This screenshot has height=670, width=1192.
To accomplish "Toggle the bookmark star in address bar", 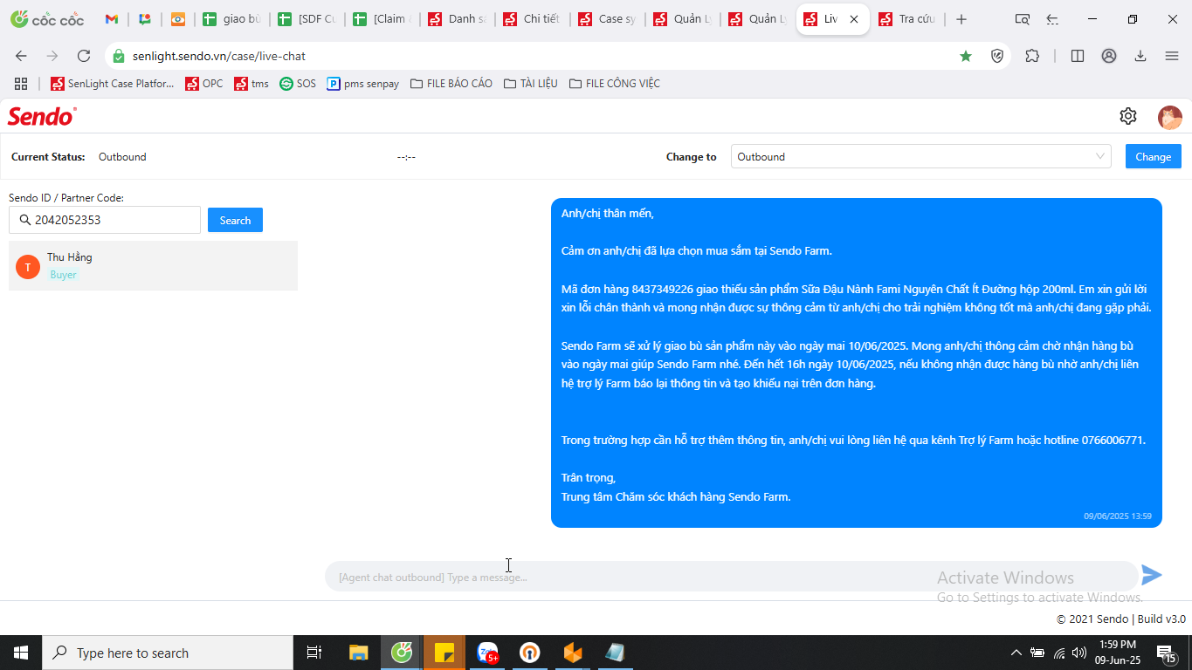I will [966, 56].
